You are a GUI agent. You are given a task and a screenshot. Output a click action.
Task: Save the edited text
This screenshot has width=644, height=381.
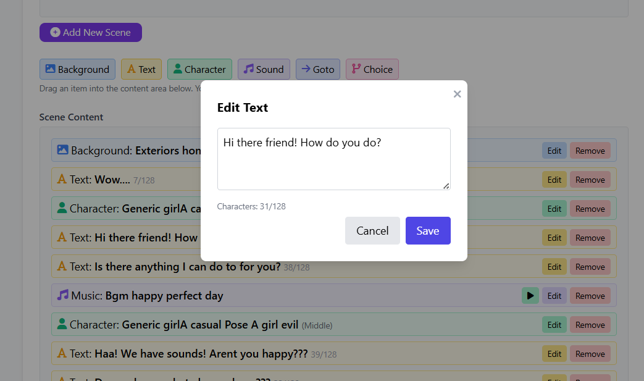[427, 230]
